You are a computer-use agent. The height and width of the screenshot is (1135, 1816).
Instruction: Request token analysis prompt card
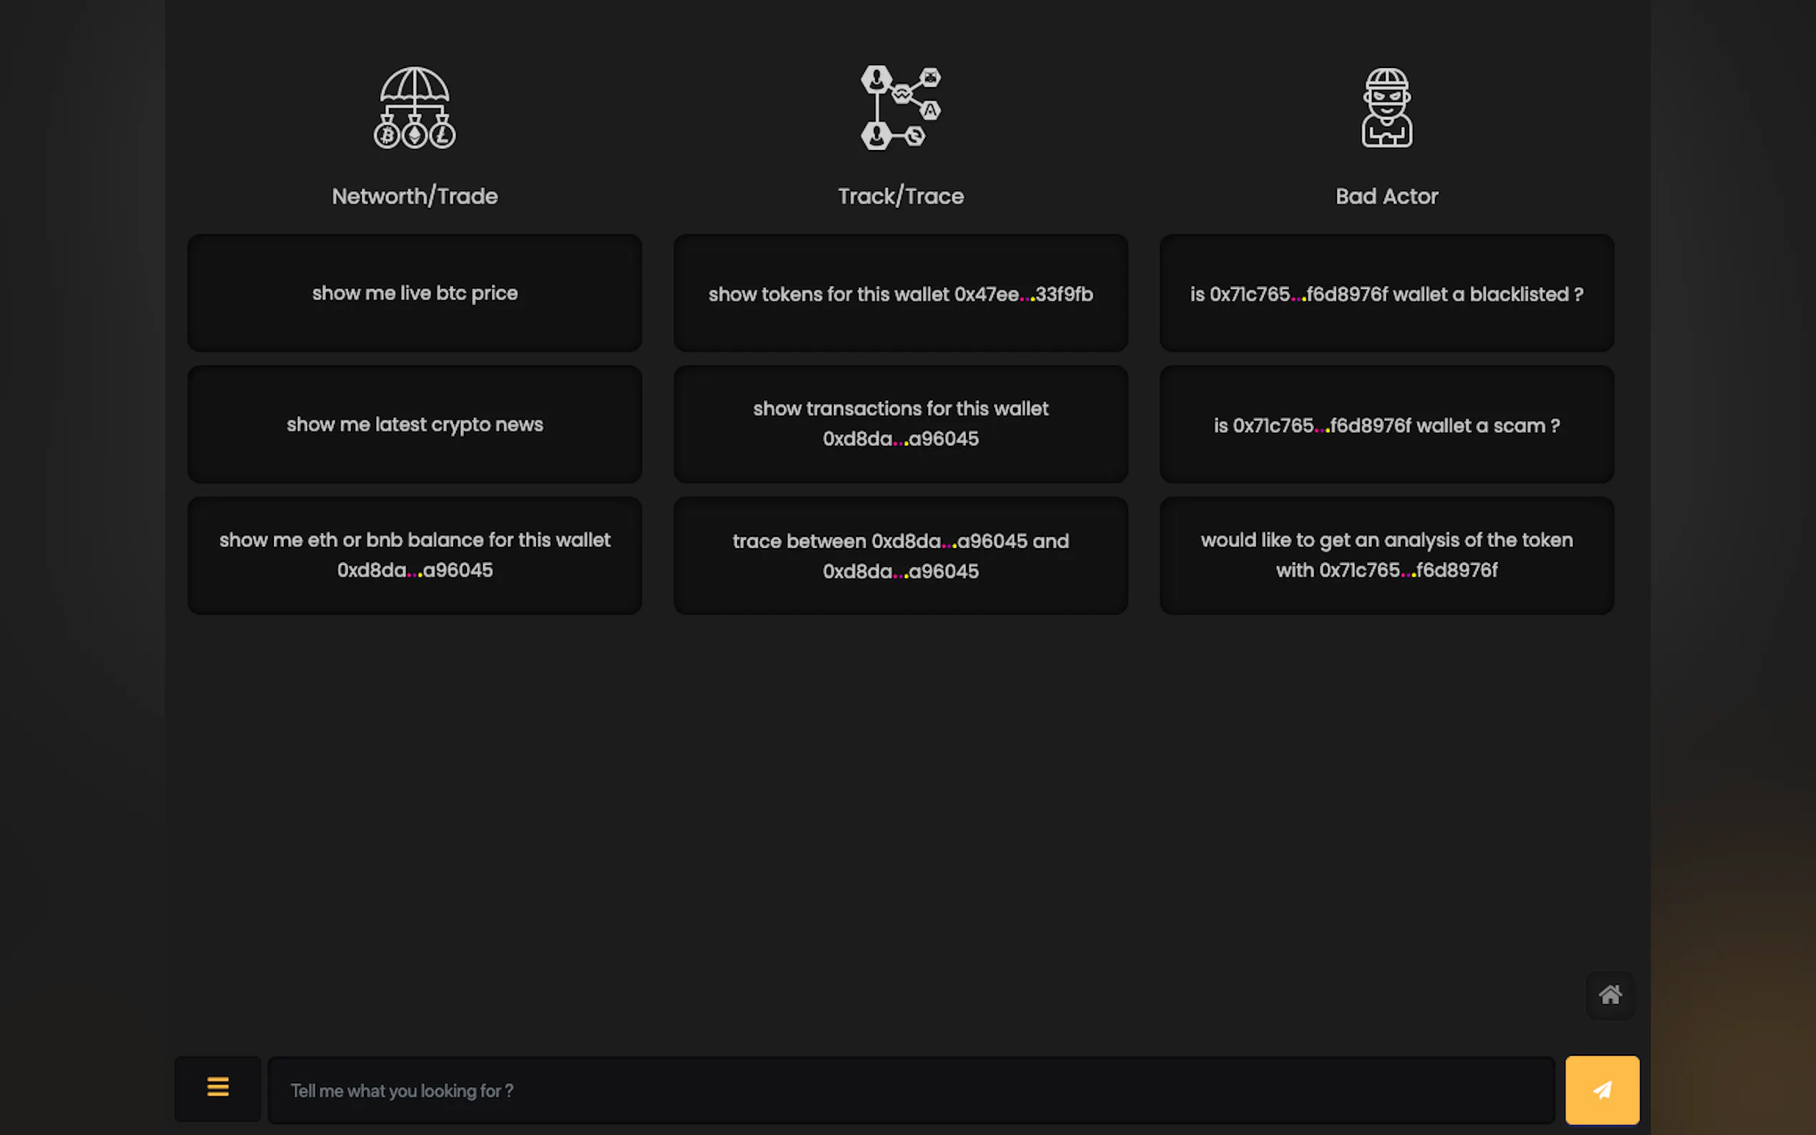pyautogui.click(x=1386, y=555)
